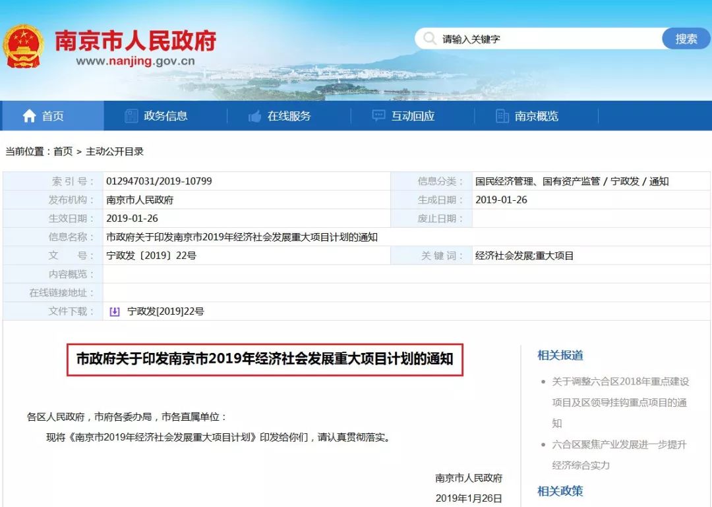
Task: Click the book icon next to 南京概览
Action: coord(503,116)
